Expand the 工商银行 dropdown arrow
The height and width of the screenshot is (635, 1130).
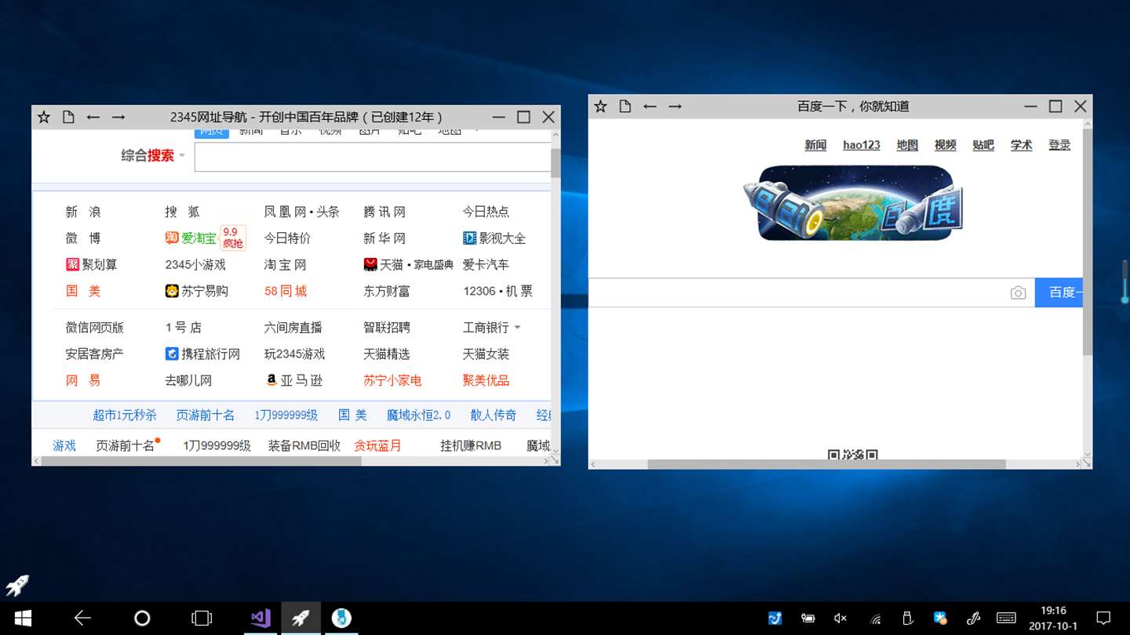pos(517,328)
